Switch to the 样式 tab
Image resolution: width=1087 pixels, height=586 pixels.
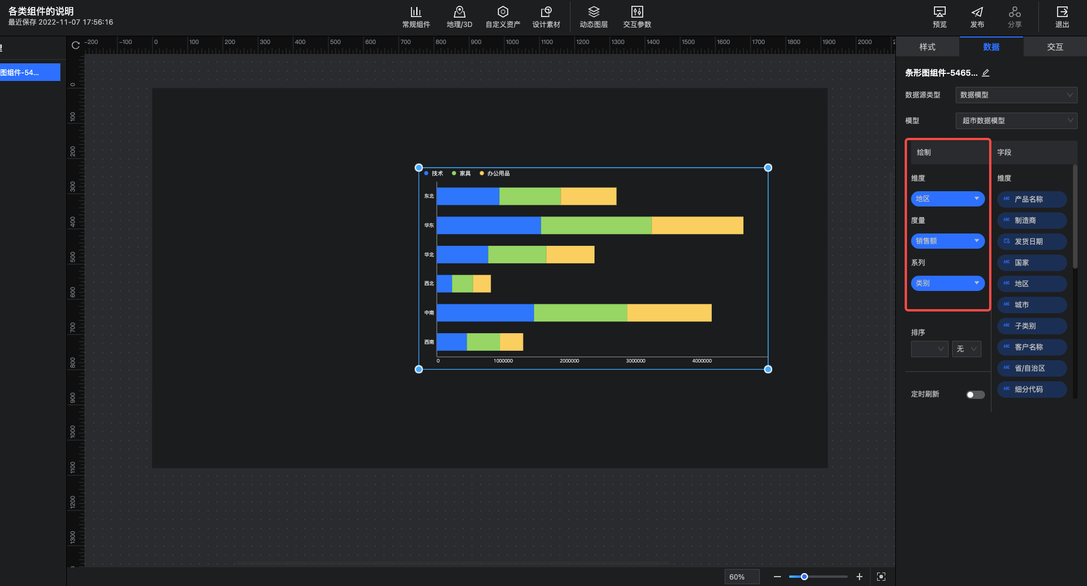click(928, 47)
